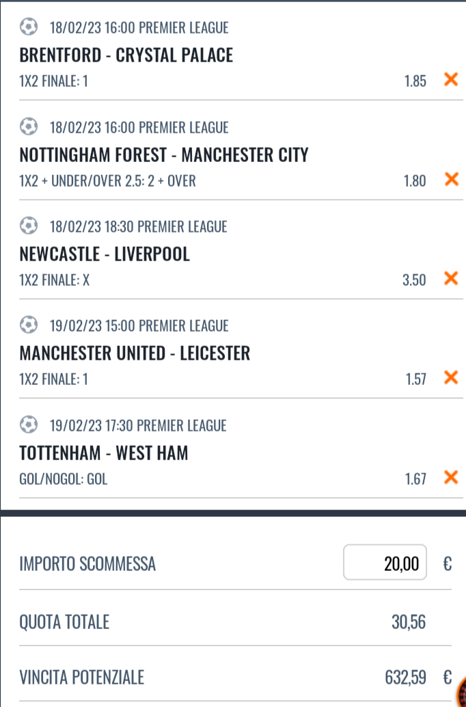This screenshot has height=707, width=466.
Task: Click soccer ball icon above Newcastle - Liverpool
Action: click(x=29, y=226)
